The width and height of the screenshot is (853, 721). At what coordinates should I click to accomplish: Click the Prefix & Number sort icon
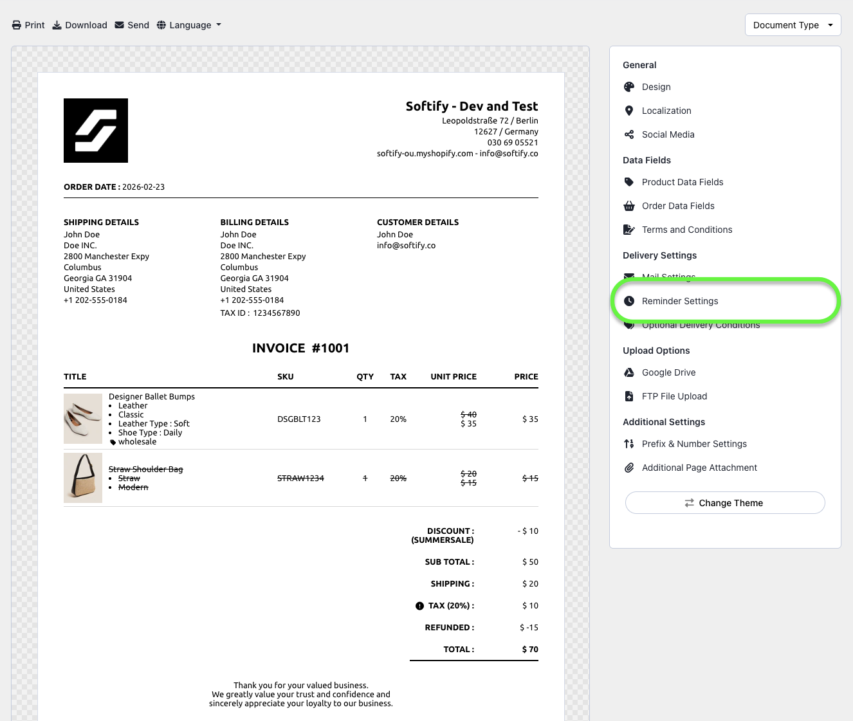(x=629, y=444)
